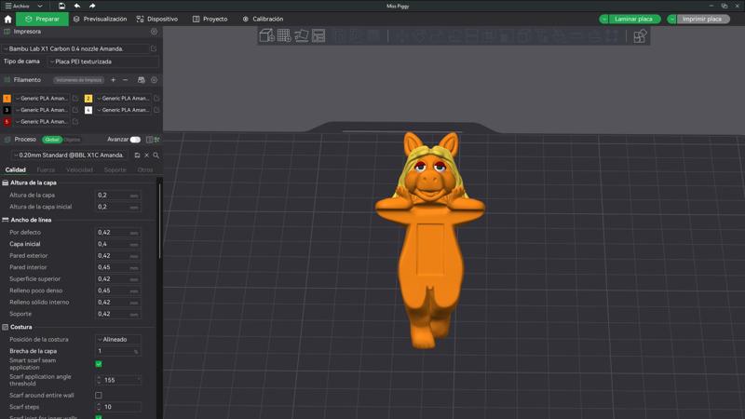
Task: Open the Archivo menu
Action: pyautogui.click(x=18, y=6)
